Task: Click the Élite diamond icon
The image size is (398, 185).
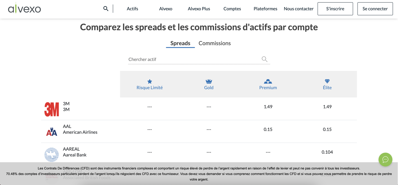Action: 327,81
